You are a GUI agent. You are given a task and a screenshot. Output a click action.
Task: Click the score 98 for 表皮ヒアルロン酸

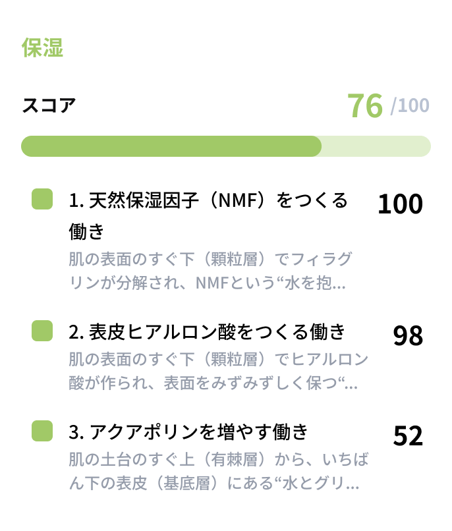click(408, 336)
